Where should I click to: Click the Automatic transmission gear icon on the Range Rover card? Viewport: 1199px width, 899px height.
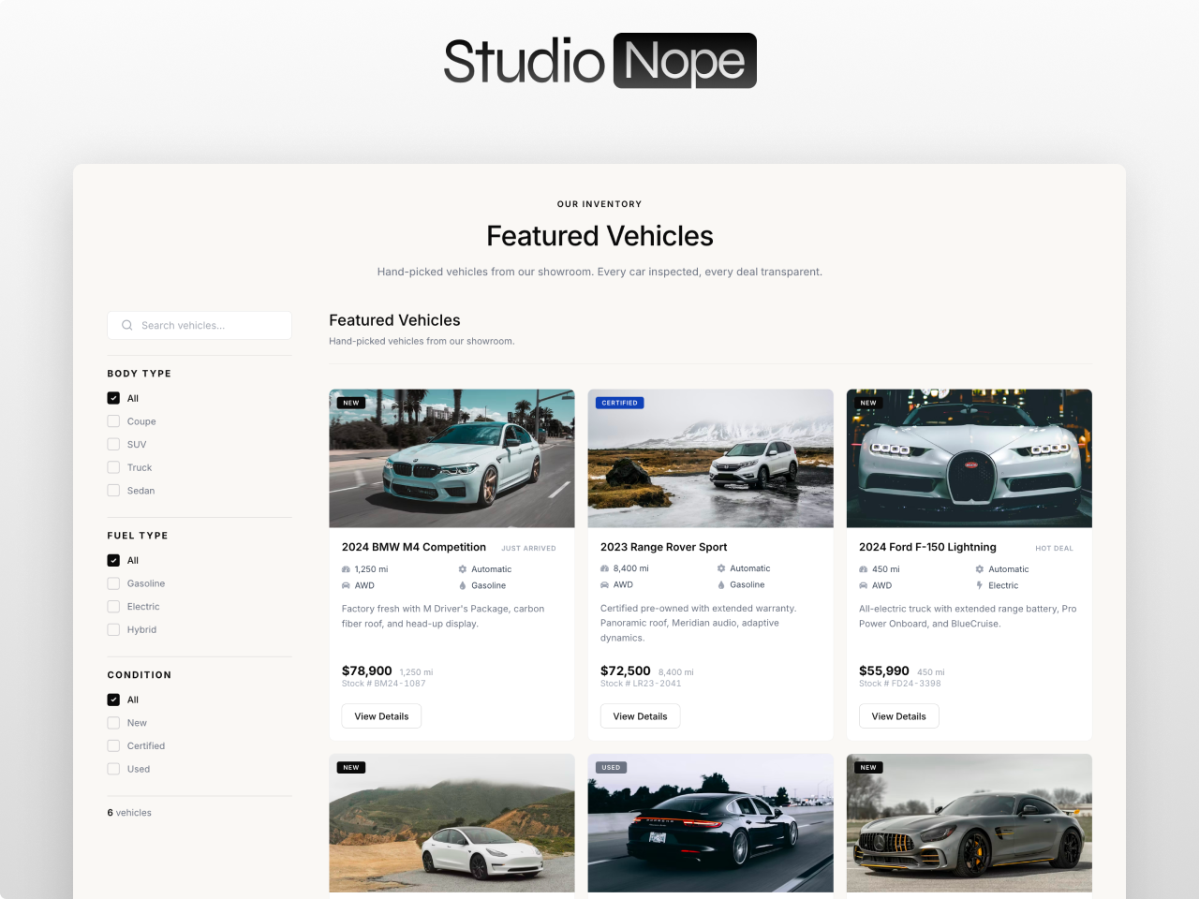(719, 567)
